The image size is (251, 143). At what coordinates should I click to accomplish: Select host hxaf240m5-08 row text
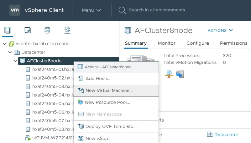click(53, 129)
